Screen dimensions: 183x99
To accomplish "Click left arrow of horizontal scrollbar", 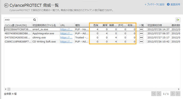I will click(6, 89).
